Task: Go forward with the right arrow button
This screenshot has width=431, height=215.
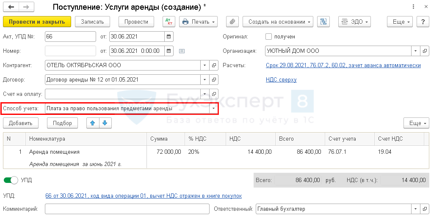Action: tap(27, 7)
